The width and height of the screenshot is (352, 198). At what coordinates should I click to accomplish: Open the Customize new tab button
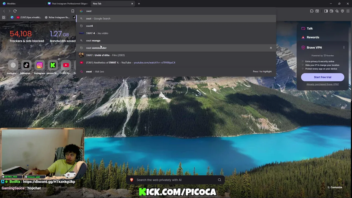click(335, 187)
